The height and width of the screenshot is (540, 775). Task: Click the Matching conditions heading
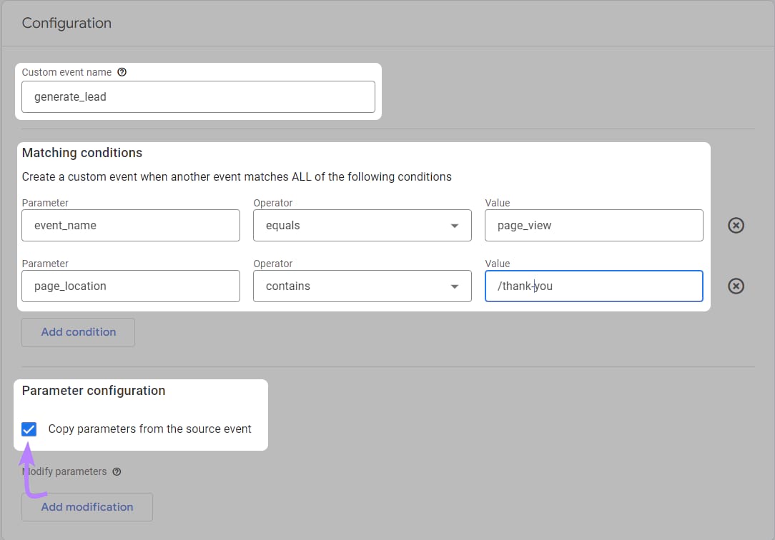pos(82,153)
